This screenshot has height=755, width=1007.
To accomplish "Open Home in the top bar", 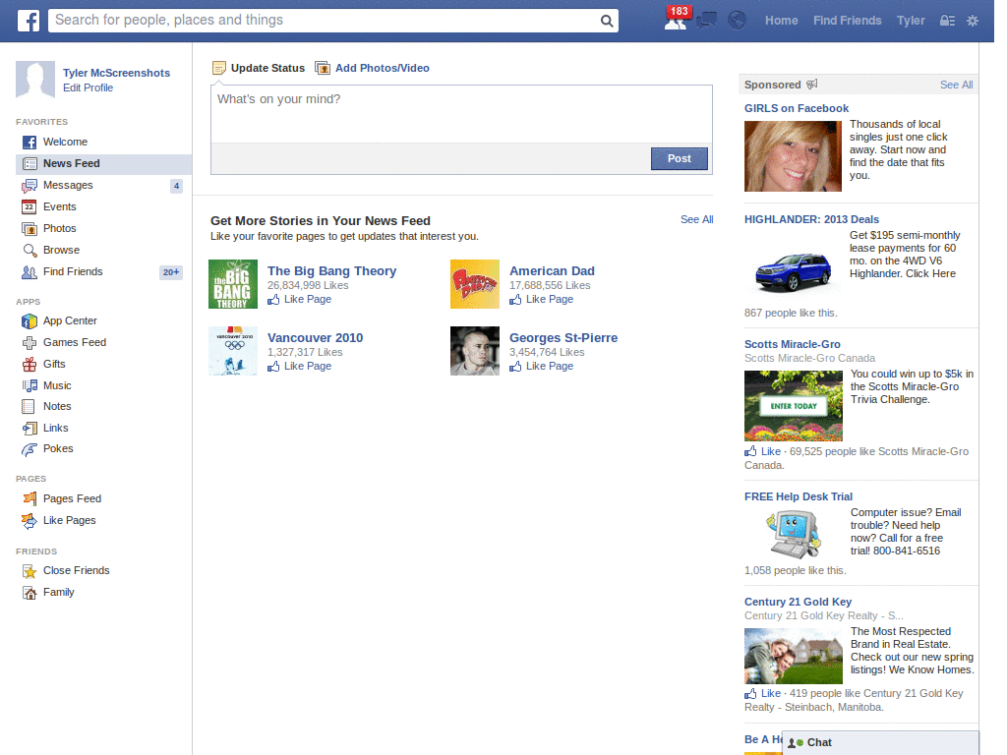I will click(x=781, y=21).
